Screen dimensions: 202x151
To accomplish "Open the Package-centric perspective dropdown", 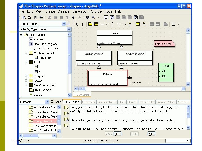I will (x=63, y=24).
